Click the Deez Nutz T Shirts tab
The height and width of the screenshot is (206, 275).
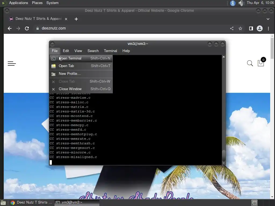tap(38, 19)
